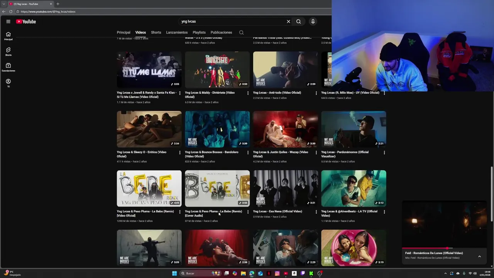Screen dimensions: 494x278
Task: Open the Playlists channel tab
Action: pos(199,32)
